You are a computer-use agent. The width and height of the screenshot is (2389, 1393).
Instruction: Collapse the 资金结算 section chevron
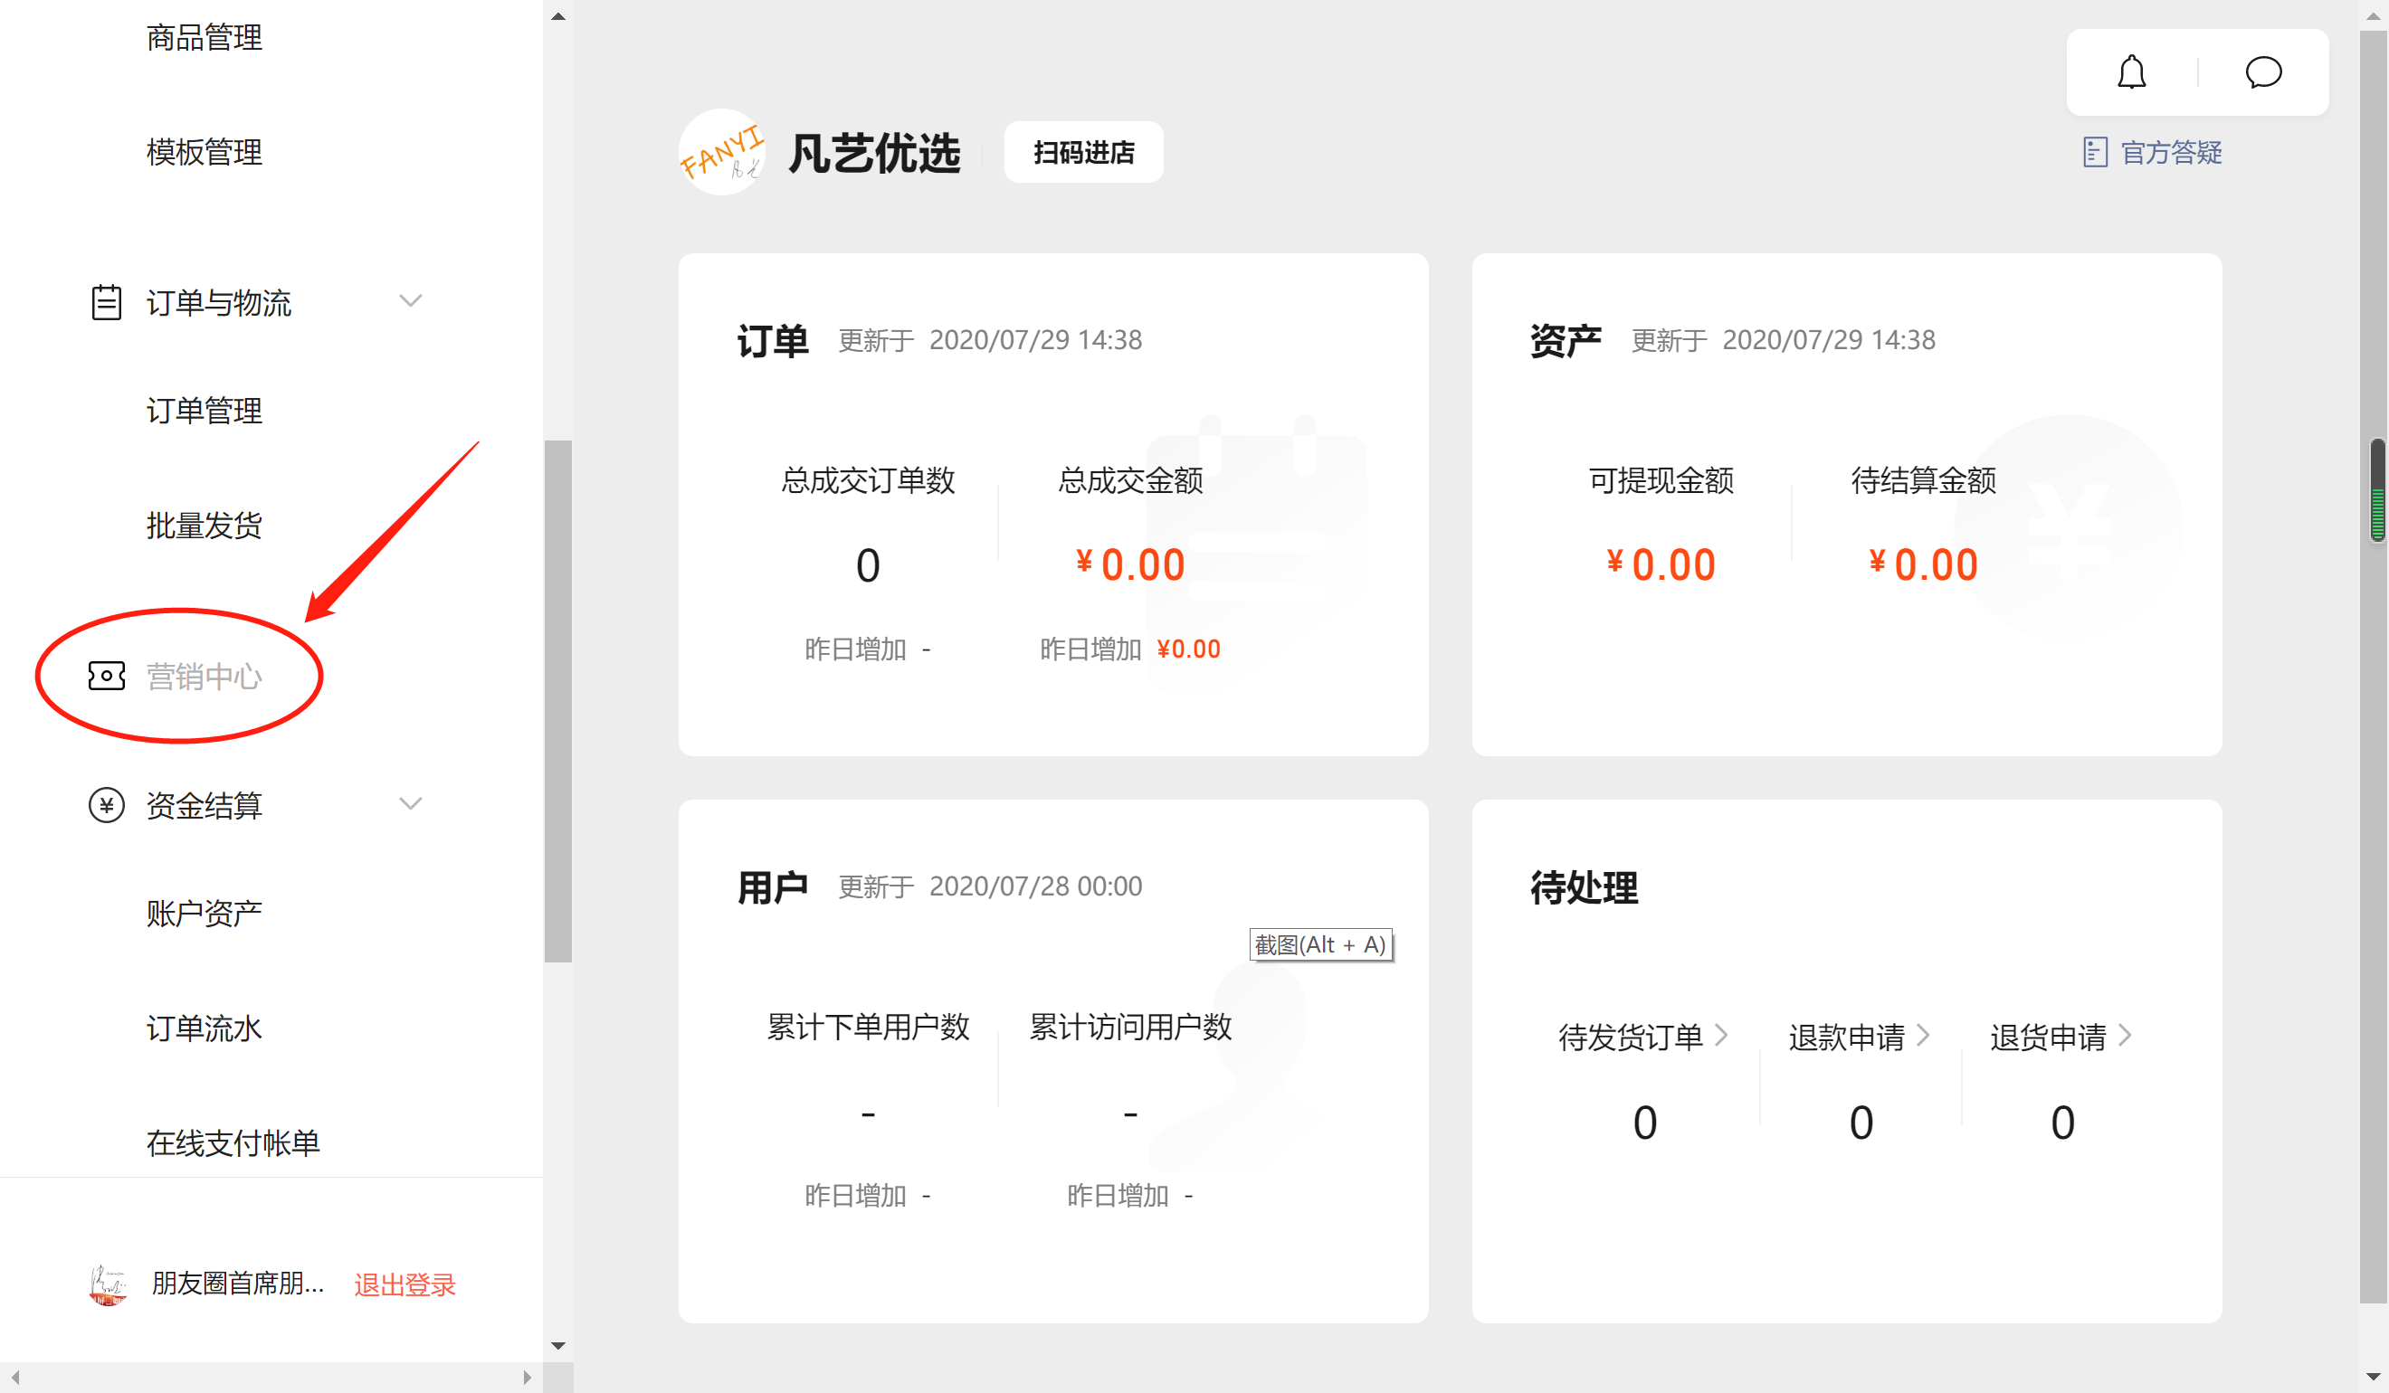coord(411,803)
